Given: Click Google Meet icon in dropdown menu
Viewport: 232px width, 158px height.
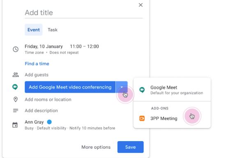Looking at the screenshot, I should point(142,90).
